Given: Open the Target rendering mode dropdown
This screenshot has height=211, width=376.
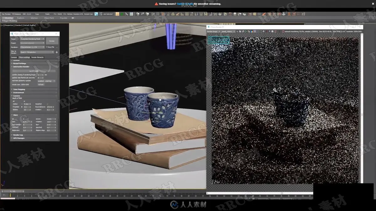Looking at the screenshot, I should (32, 39).
